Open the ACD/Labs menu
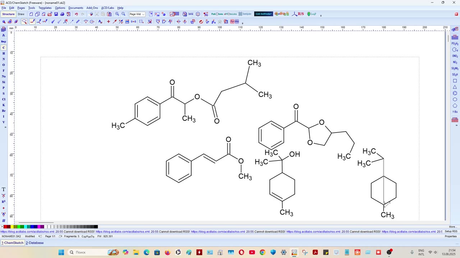 (x=107, y=8)
